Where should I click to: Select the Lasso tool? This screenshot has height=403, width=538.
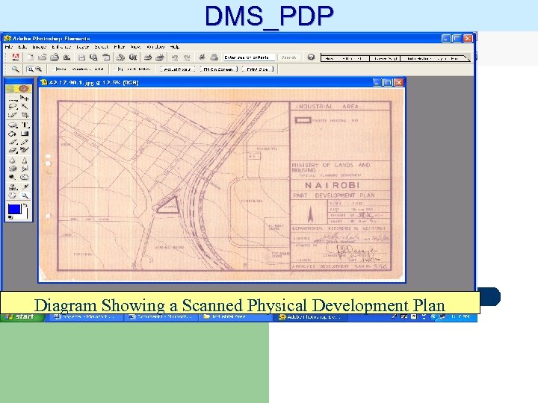coord(13,107)
